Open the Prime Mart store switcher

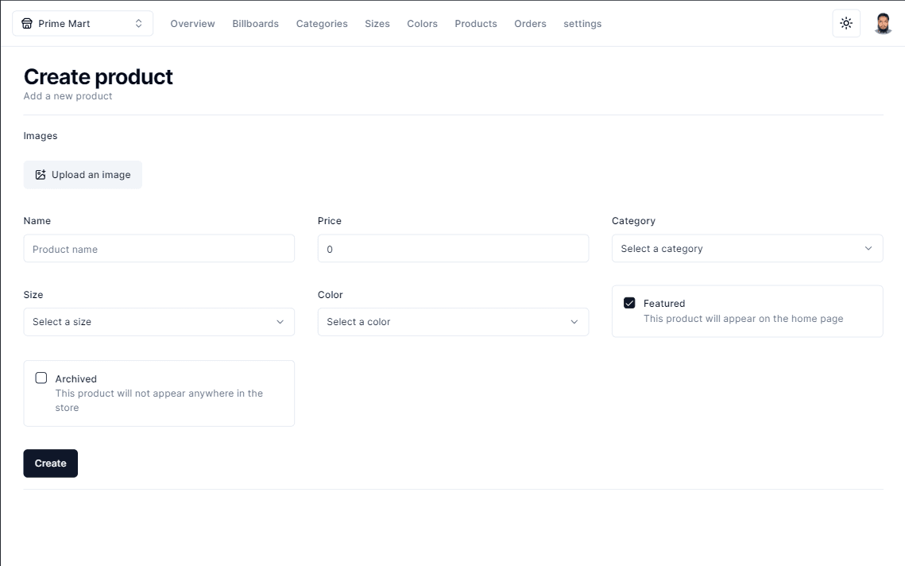coord(83,24)
